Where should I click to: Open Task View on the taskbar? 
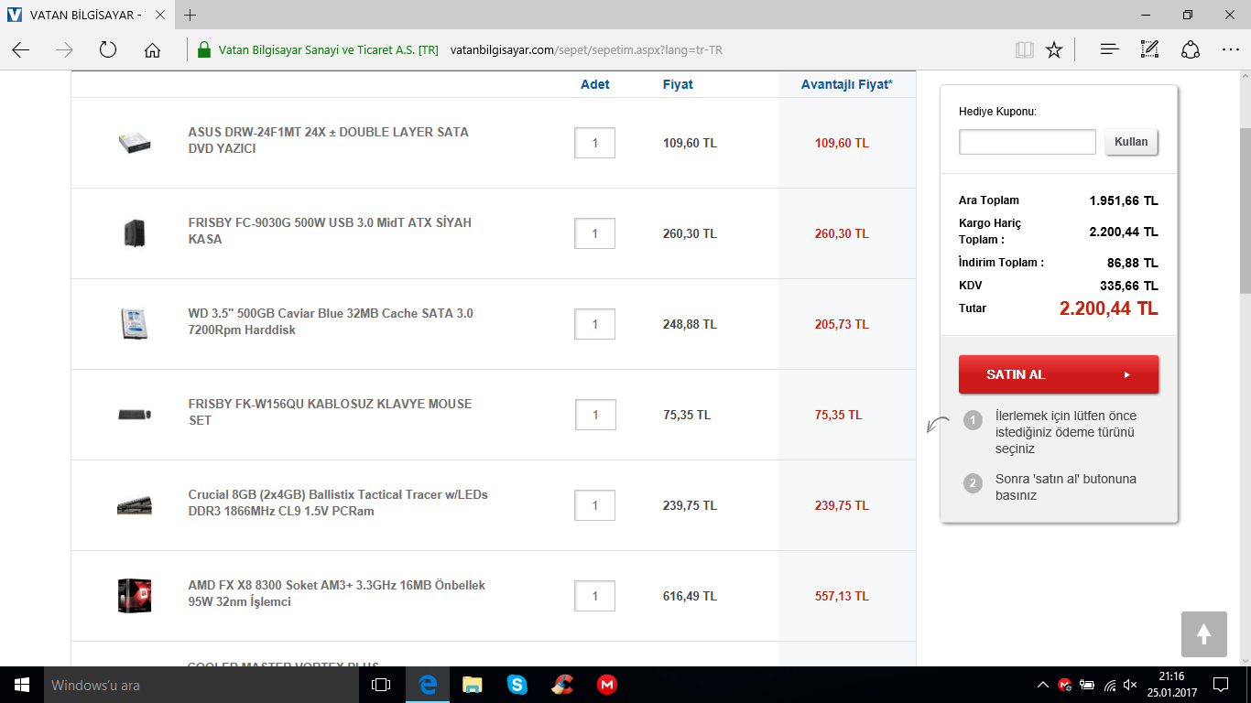tap(381, 685)
